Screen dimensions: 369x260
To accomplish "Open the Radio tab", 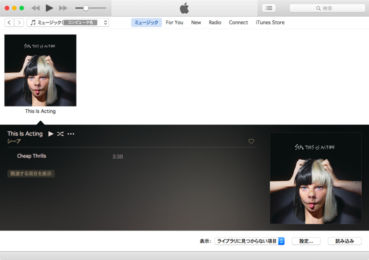I will pos(215,23).
